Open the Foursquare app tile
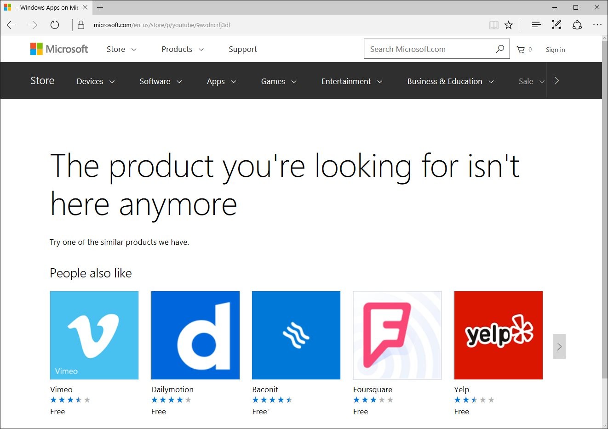The image size is (608, 429). point(397,335)
